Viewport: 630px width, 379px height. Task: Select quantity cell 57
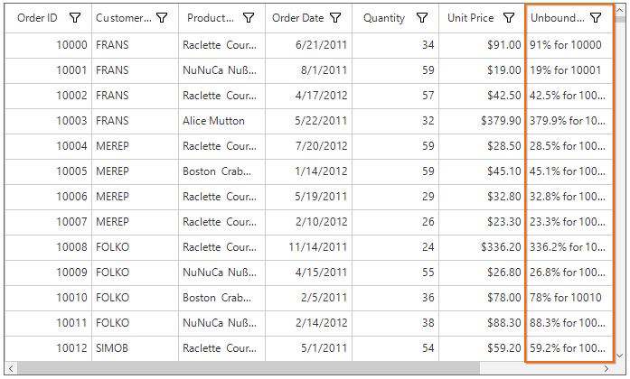click(395, 96)
